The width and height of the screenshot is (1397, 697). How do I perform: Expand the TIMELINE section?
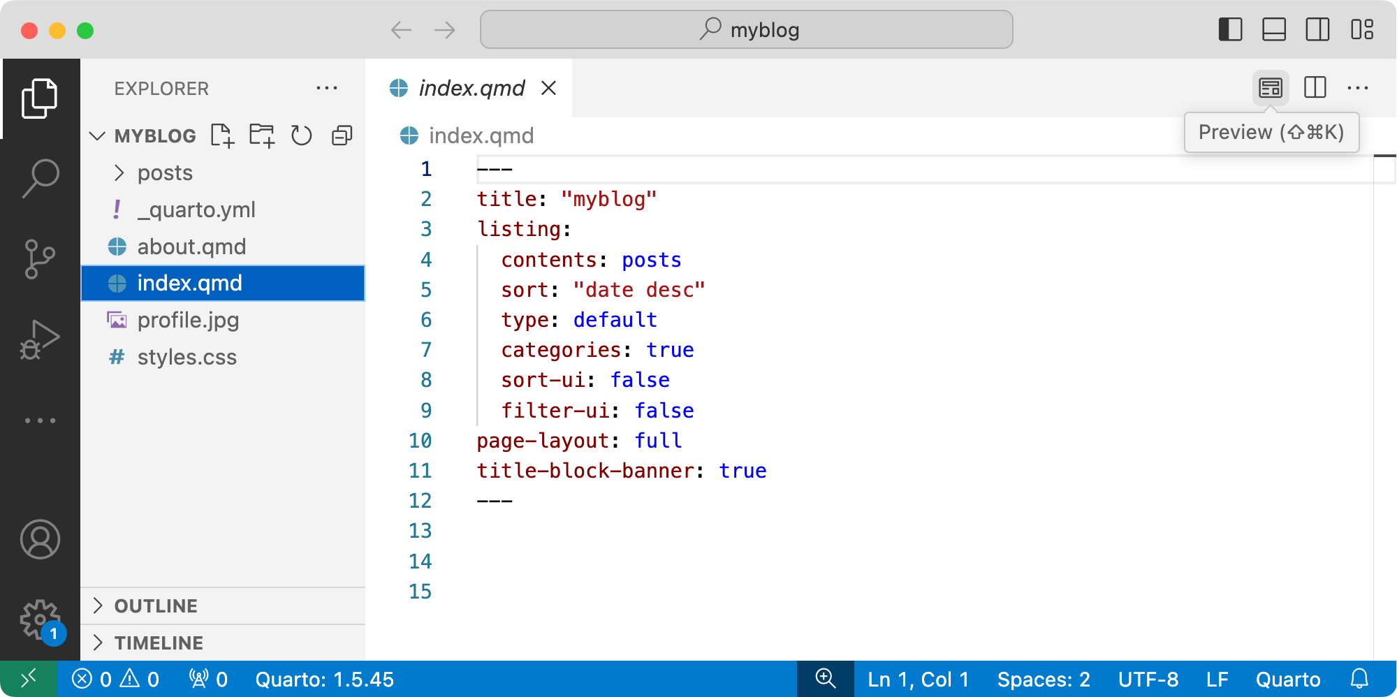[x=159, y=643]
